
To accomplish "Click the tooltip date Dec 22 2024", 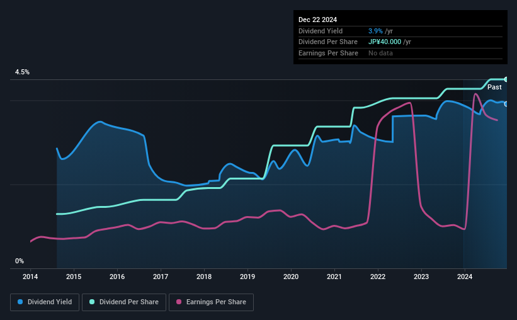I will tap(317, 20).
